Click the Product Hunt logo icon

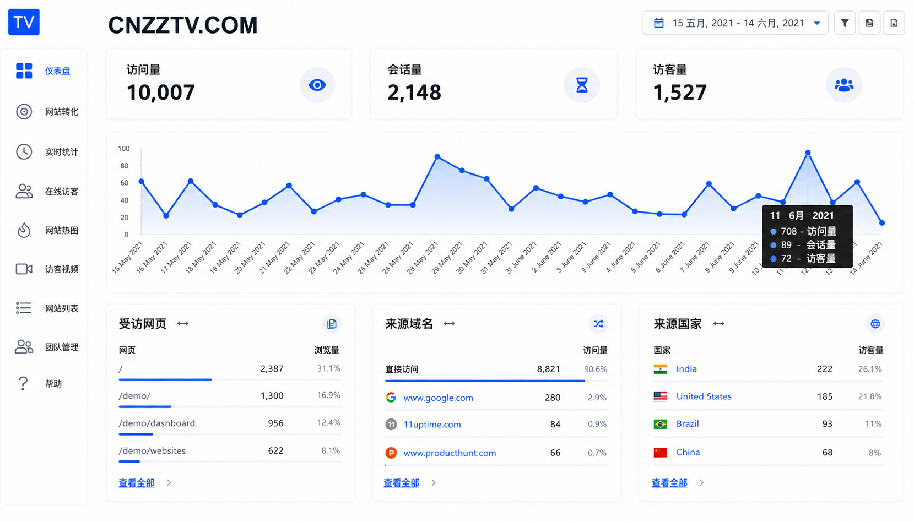point(391,453)
